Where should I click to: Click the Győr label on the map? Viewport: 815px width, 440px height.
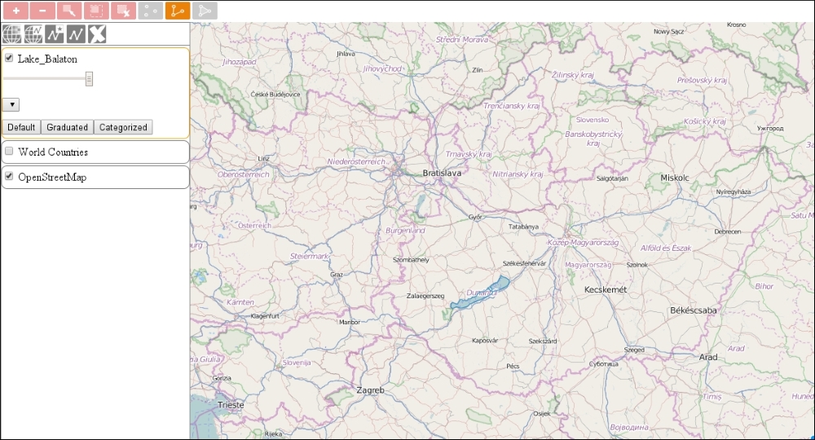(475, 217)
